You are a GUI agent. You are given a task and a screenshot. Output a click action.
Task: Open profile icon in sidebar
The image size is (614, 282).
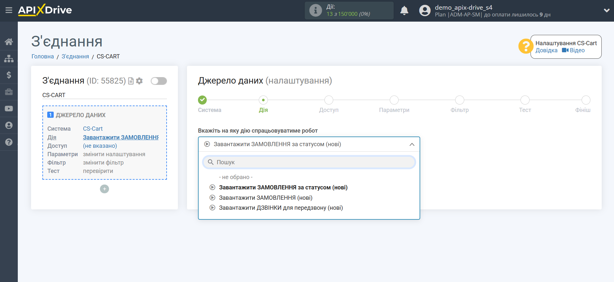coord(9,126)
